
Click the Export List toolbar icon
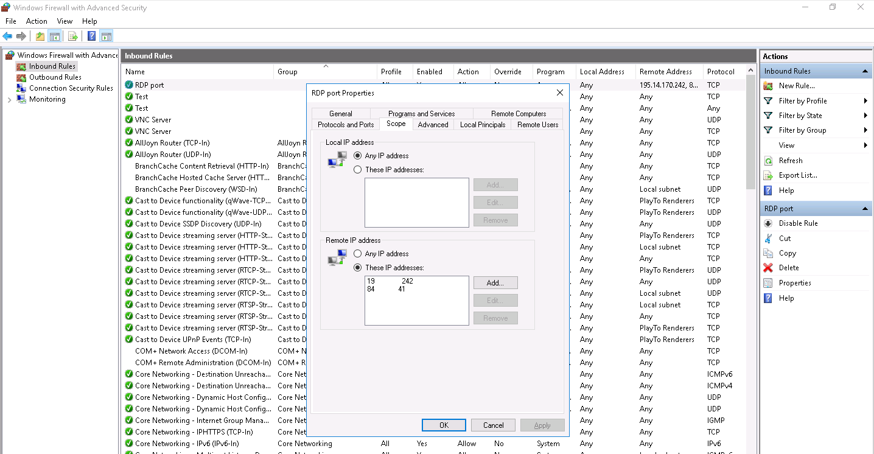(x=73, y=37)
